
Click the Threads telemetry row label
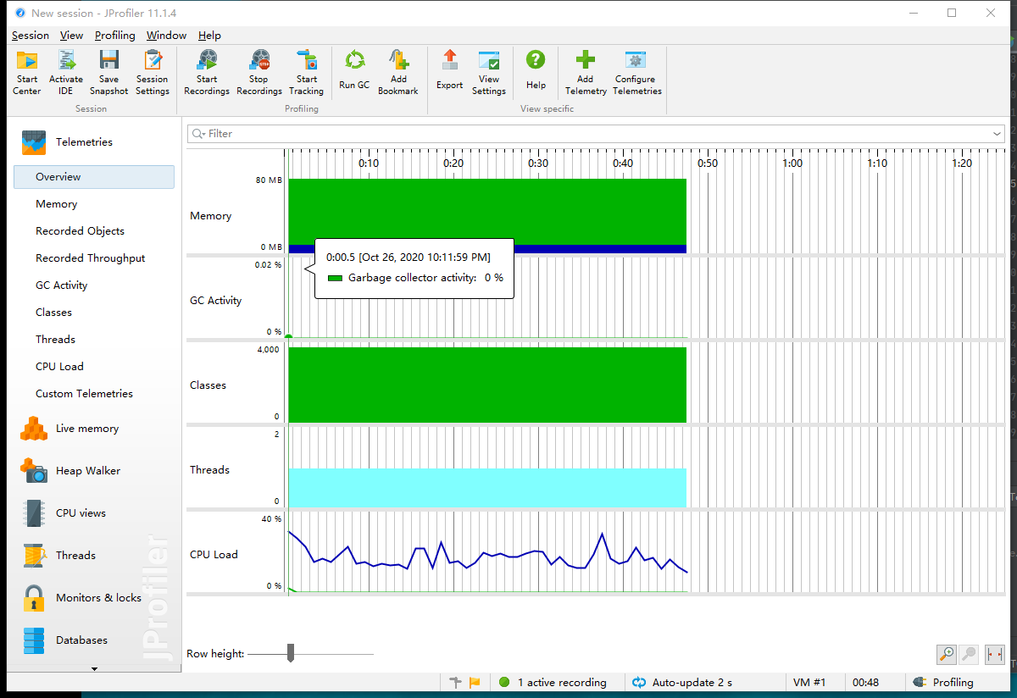pyautogui.click(x=209, y=470)
